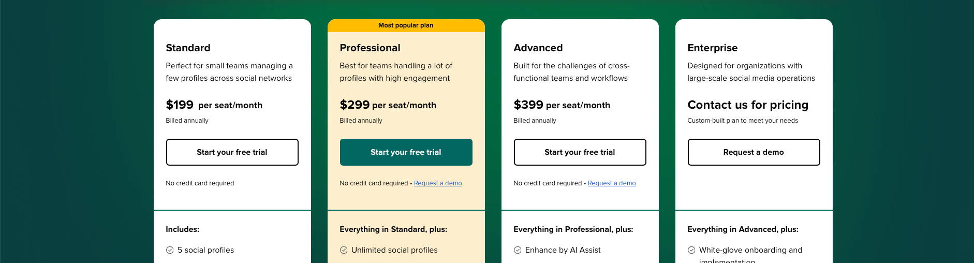The height and width of the screenshot is (263, 974).
Task: Open Request a demo link under Professional
Action: [x=438, y=183]
